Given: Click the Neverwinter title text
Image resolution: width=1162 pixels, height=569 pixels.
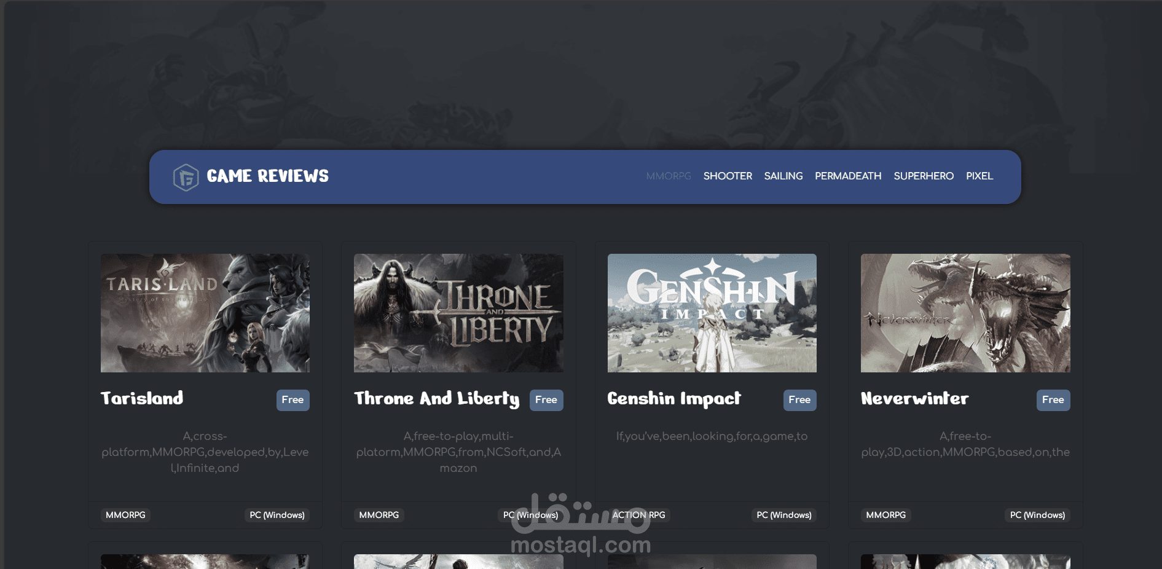Looking at the screenshot, I should pos(914,398).
